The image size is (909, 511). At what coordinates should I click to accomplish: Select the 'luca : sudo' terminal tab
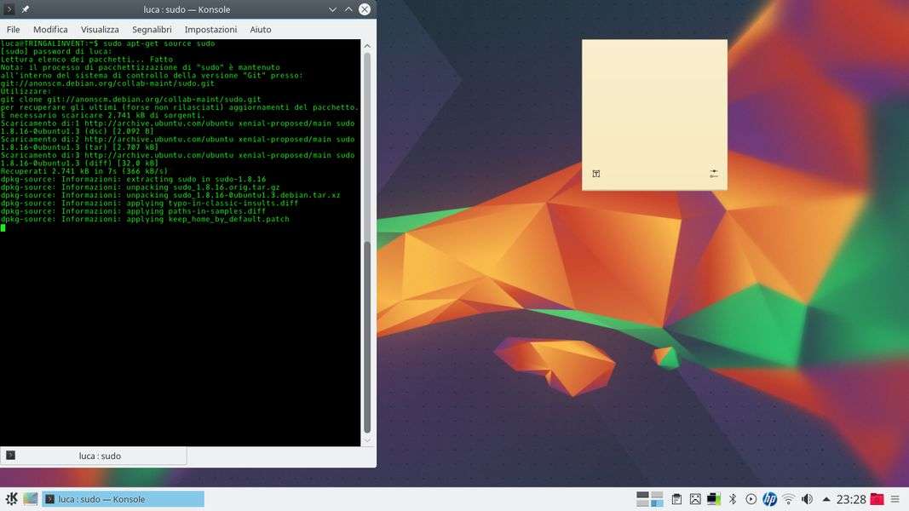pos(94,456)
